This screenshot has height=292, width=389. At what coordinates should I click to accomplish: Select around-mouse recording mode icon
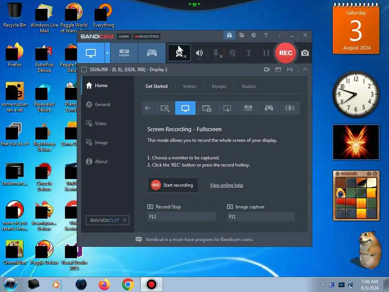227,108
